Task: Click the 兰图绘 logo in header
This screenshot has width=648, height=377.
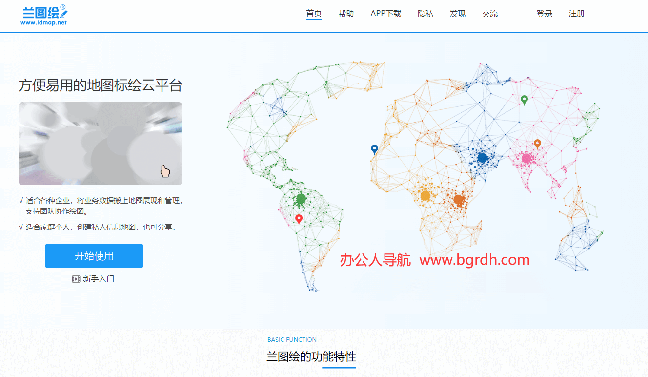Action: (44, 15)
